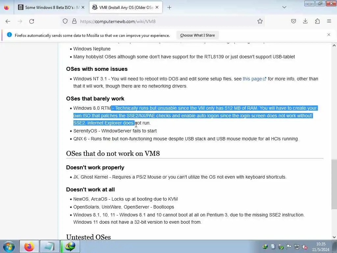Click the Firefox logo in tab bar
Viewport: 337px width, 253px height.
coord(7,7)
